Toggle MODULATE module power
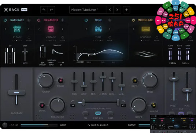 (133, 20)
